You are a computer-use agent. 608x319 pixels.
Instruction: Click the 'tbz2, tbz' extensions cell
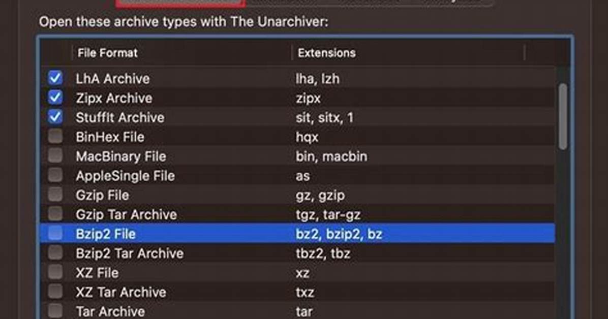(323, 253)
